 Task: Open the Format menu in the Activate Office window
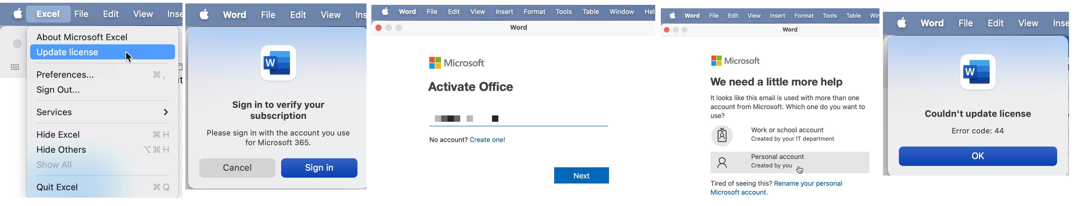click(x=534, y=12)
